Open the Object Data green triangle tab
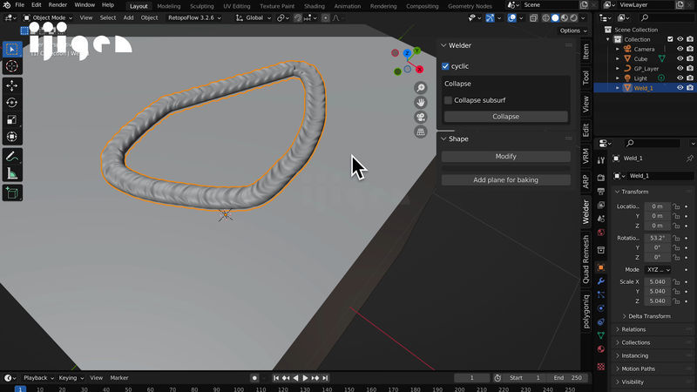The image size is (697, 392). pyautogui.click(x=601, y=335)
